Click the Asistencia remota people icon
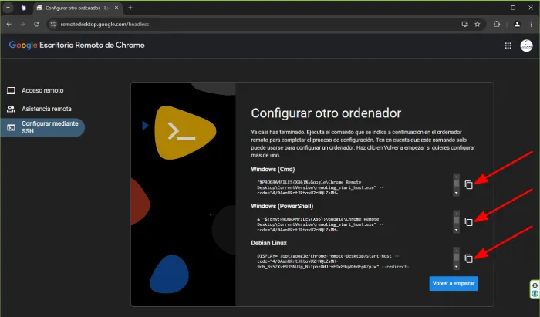The width and height of the screenshot is (540, 317). [x=11, y=109]
